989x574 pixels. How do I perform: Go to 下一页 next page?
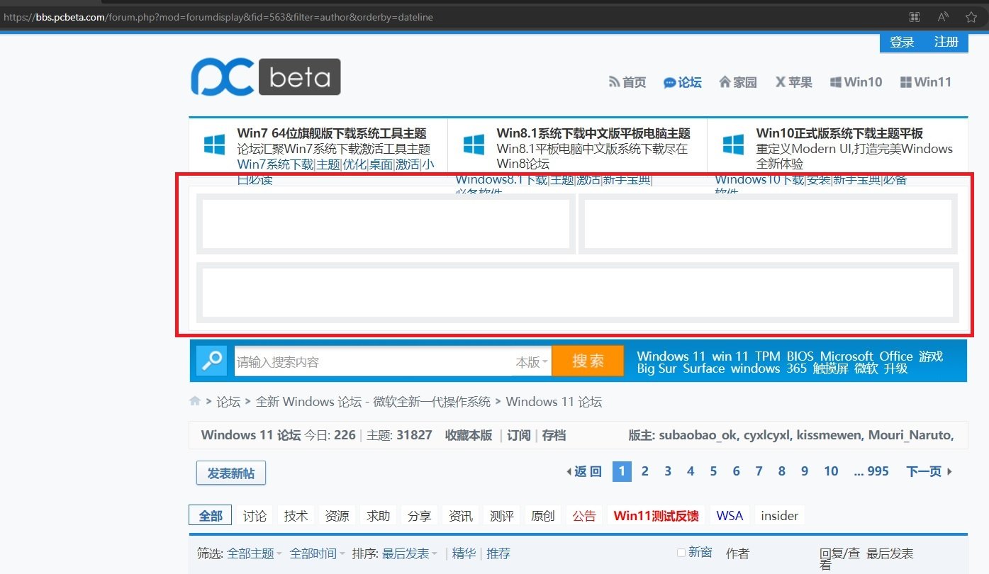pos(928,471)
